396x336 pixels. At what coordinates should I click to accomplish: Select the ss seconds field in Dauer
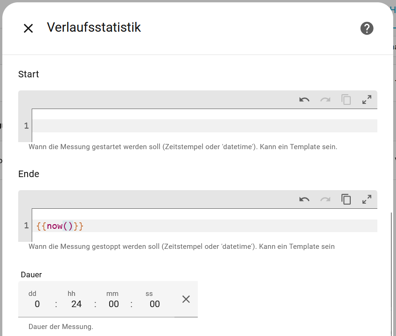click(154, 304)
